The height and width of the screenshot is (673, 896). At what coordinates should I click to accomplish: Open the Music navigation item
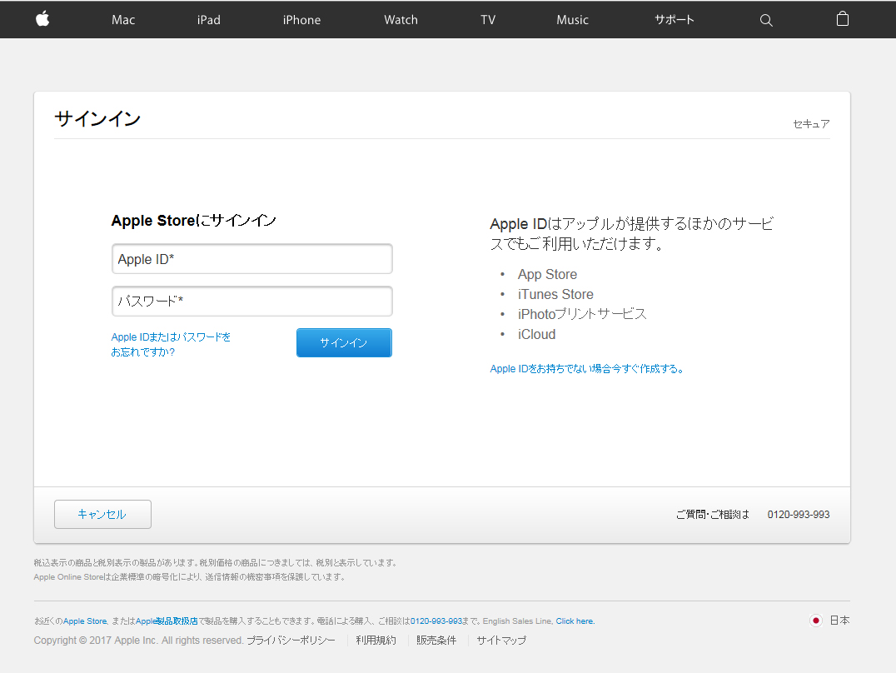pyautogui.click(x=573, y=20)
